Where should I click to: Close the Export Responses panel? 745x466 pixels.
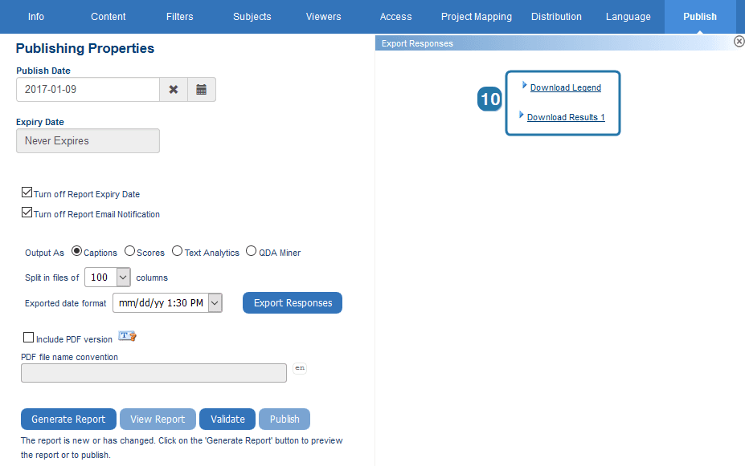(x=739, y=41)
